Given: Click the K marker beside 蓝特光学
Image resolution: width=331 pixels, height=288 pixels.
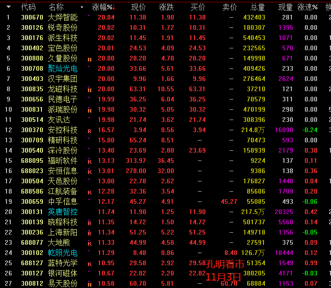Looking at the screenshot, I should [89, 264].
